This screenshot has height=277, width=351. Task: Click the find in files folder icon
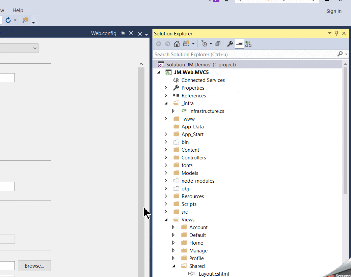click(x=26, y=20)
